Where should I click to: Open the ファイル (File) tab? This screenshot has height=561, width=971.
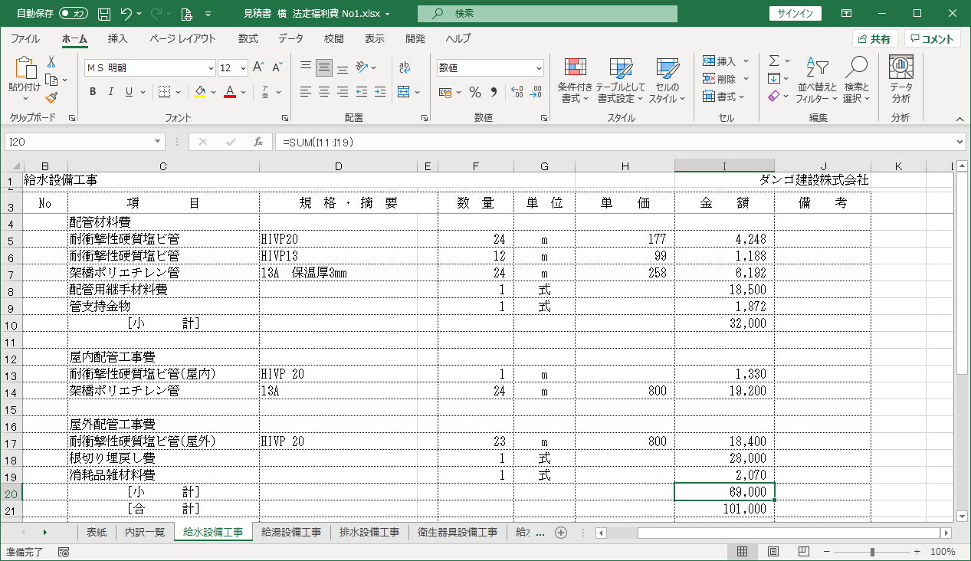click(x=25, y=38)
